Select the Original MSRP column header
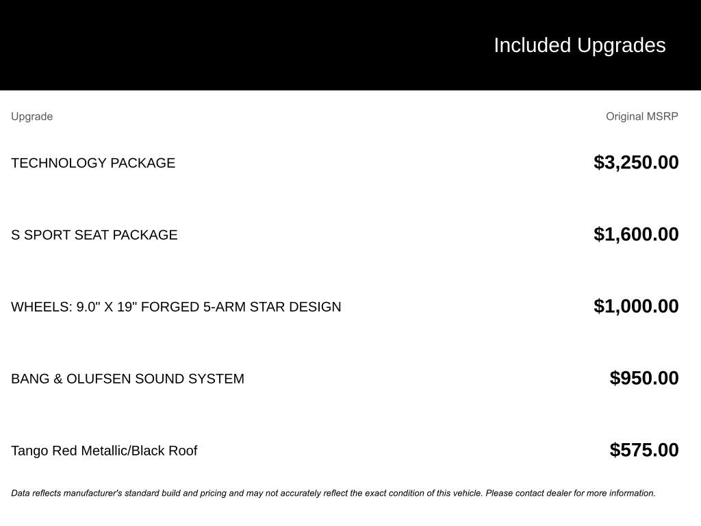This screenshot has width=701, height=526. point(642,116)
